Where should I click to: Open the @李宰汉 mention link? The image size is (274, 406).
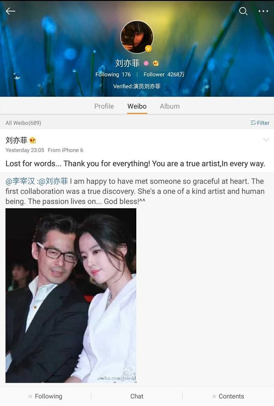(x=20, y=181)
